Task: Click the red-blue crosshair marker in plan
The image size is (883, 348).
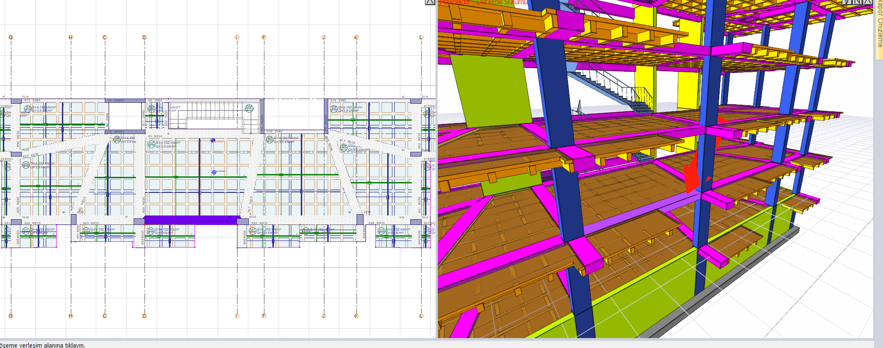Action: (213, 140)
